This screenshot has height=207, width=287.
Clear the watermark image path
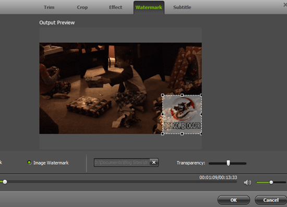pos(154,162)
